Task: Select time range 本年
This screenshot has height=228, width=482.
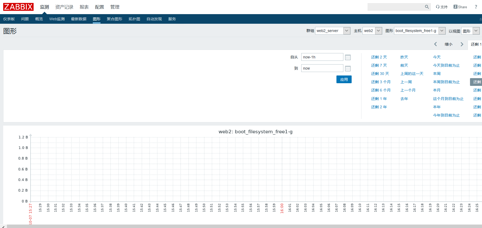Action: (x=437, y=107)
